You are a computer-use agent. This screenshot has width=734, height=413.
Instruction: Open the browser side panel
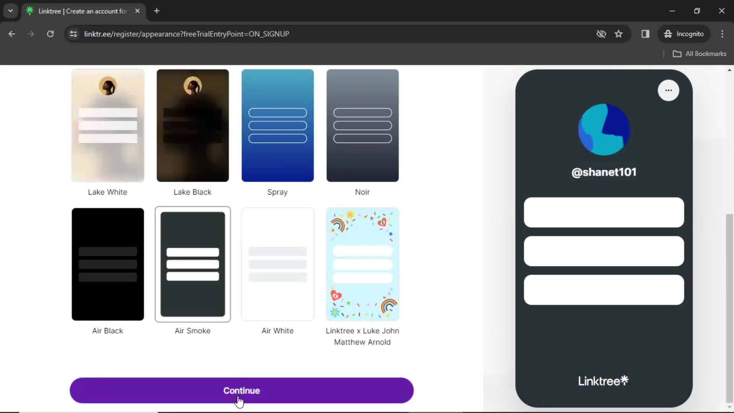[645, 34]
